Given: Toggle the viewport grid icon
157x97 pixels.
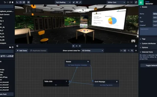Looking at the screenshot, I should [x=77, y=2].
